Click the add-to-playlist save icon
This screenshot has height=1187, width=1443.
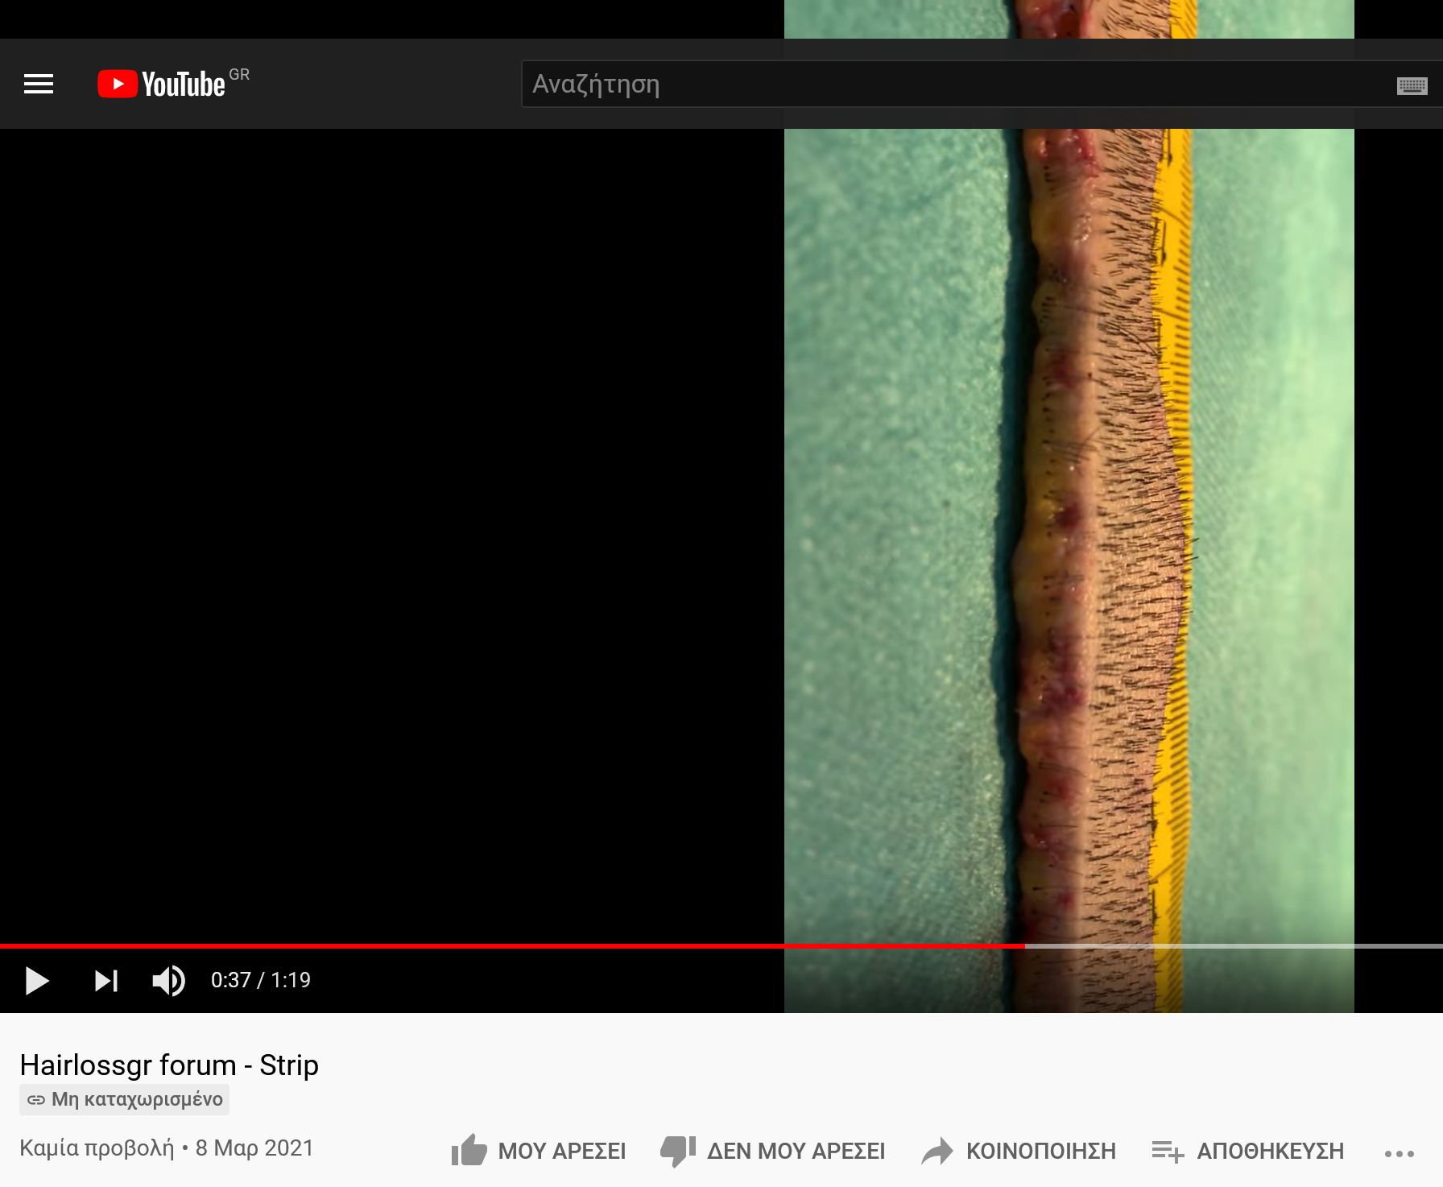coord(1168,1152)
